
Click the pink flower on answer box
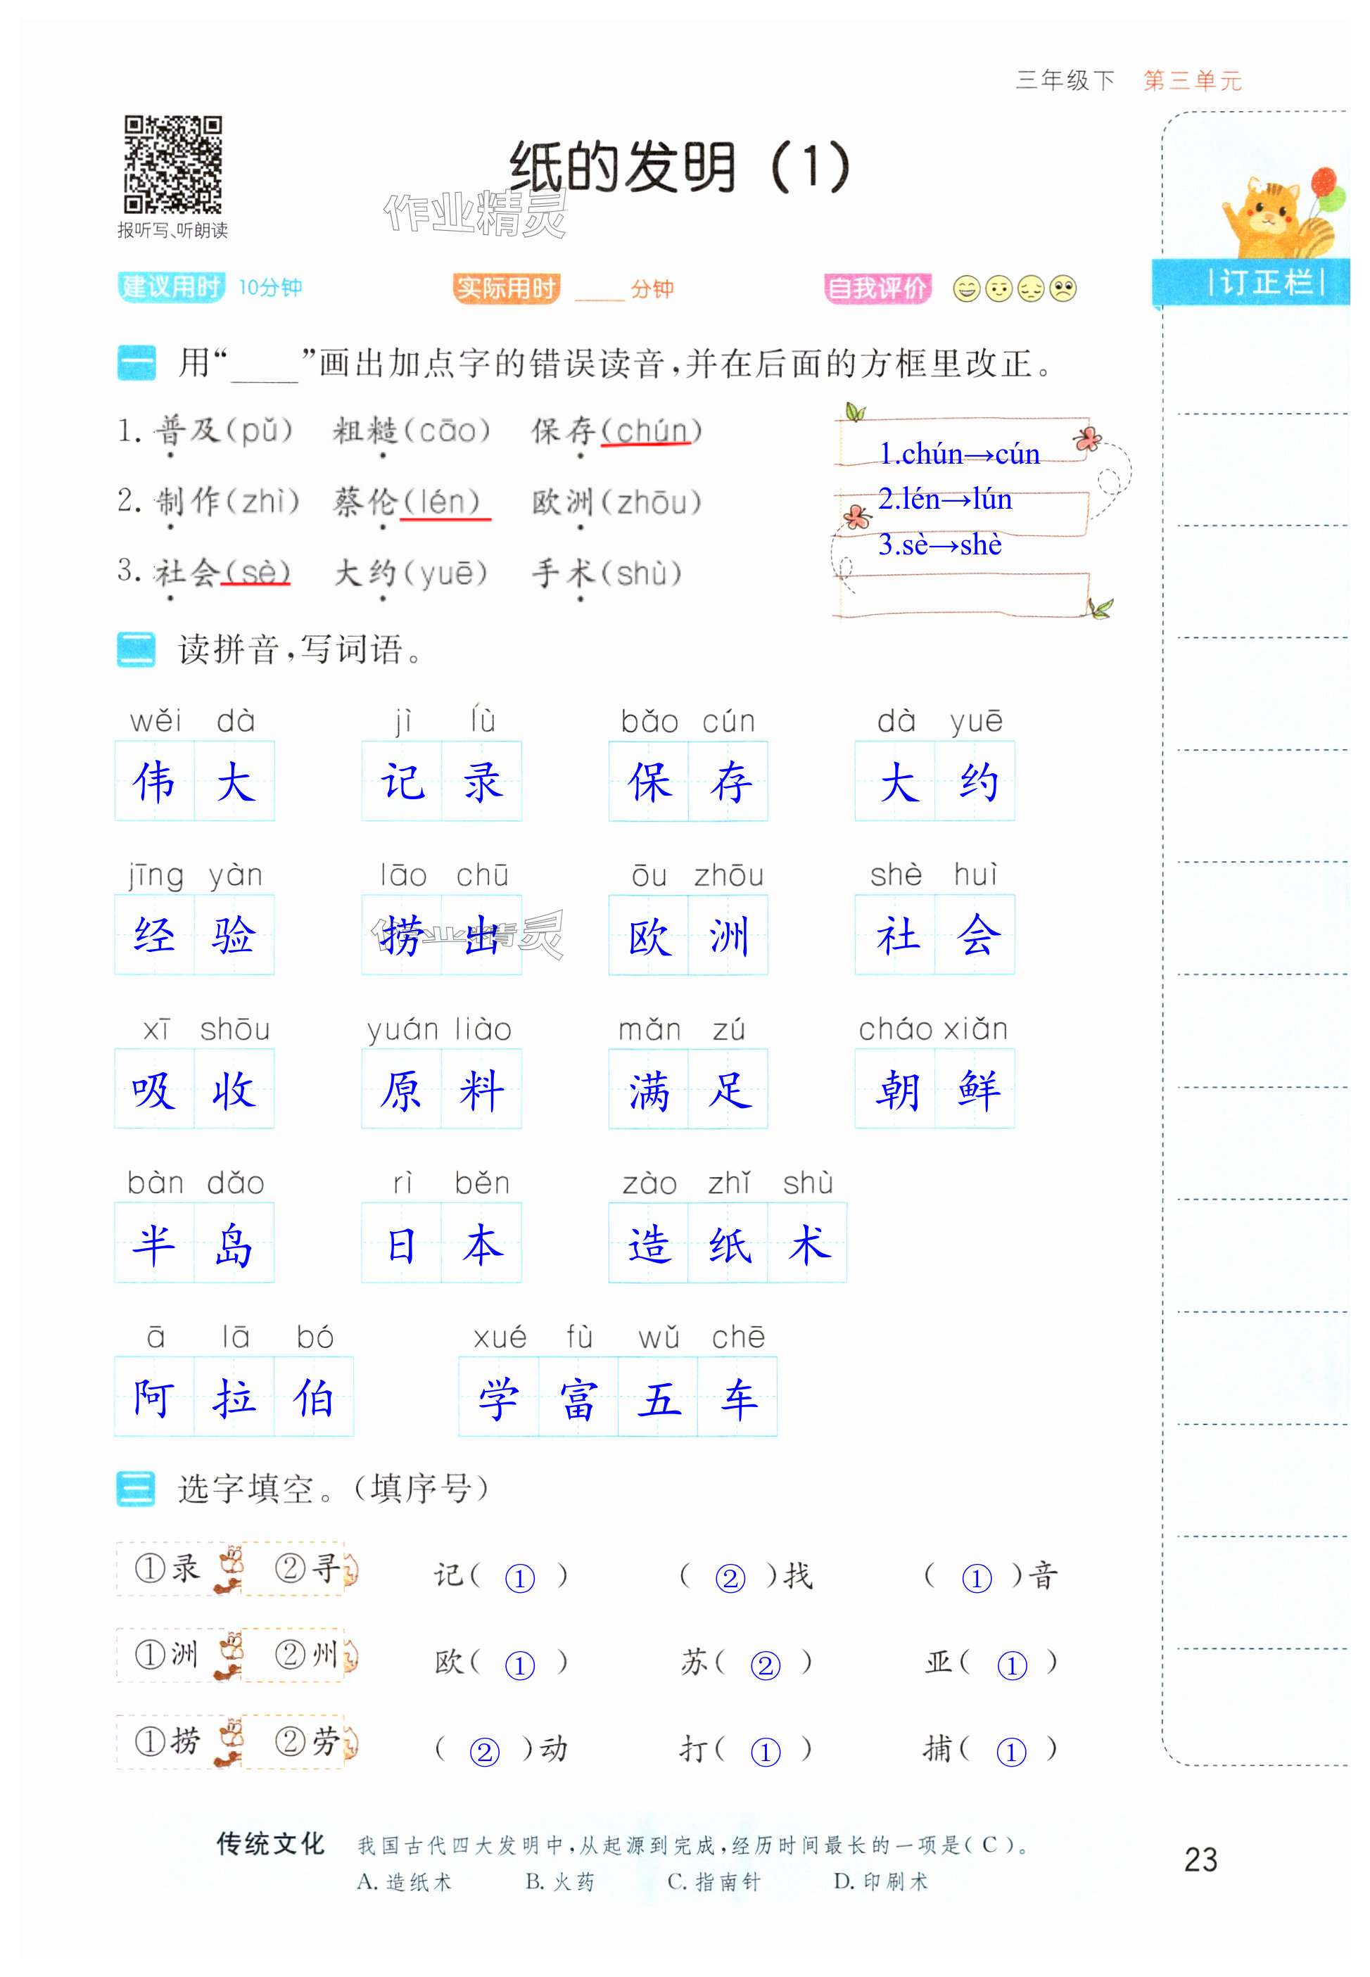click(1089, 439)
